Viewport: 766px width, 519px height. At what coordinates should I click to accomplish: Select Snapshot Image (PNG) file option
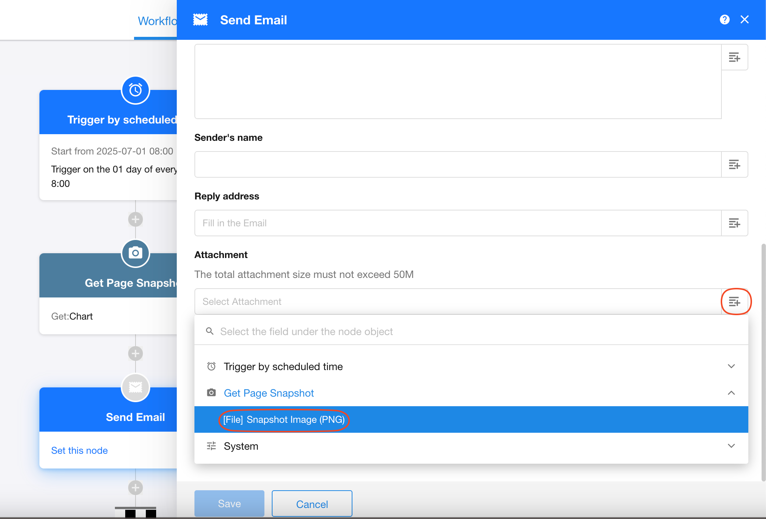click(x=284, y=419)
